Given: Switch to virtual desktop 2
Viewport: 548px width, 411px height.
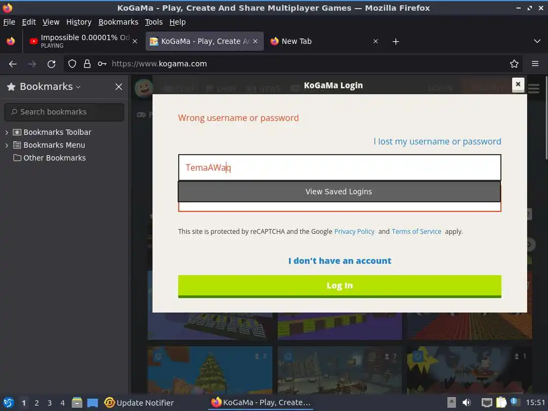Looking at the screenshot, I should (x=37, y=403).
